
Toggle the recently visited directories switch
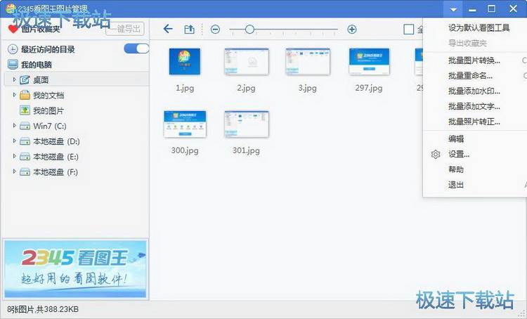click(x=136, y=48)
